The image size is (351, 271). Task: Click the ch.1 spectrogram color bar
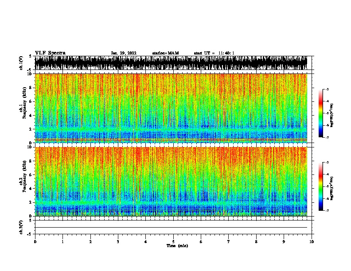pyautogui.click(x=321, y=113)
